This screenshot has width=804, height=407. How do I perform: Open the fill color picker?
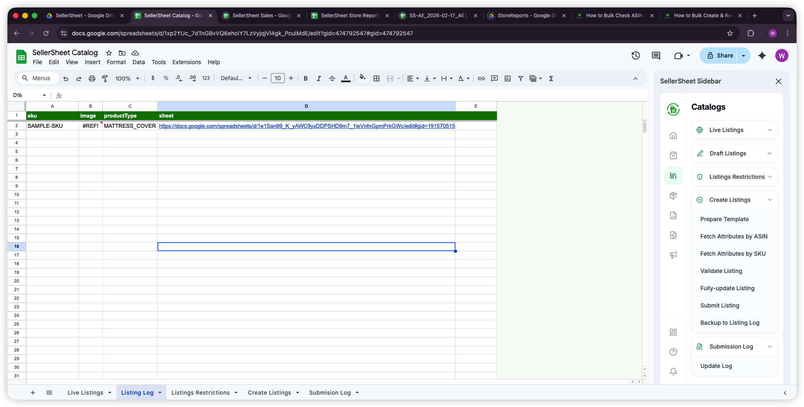click(362, 78)
